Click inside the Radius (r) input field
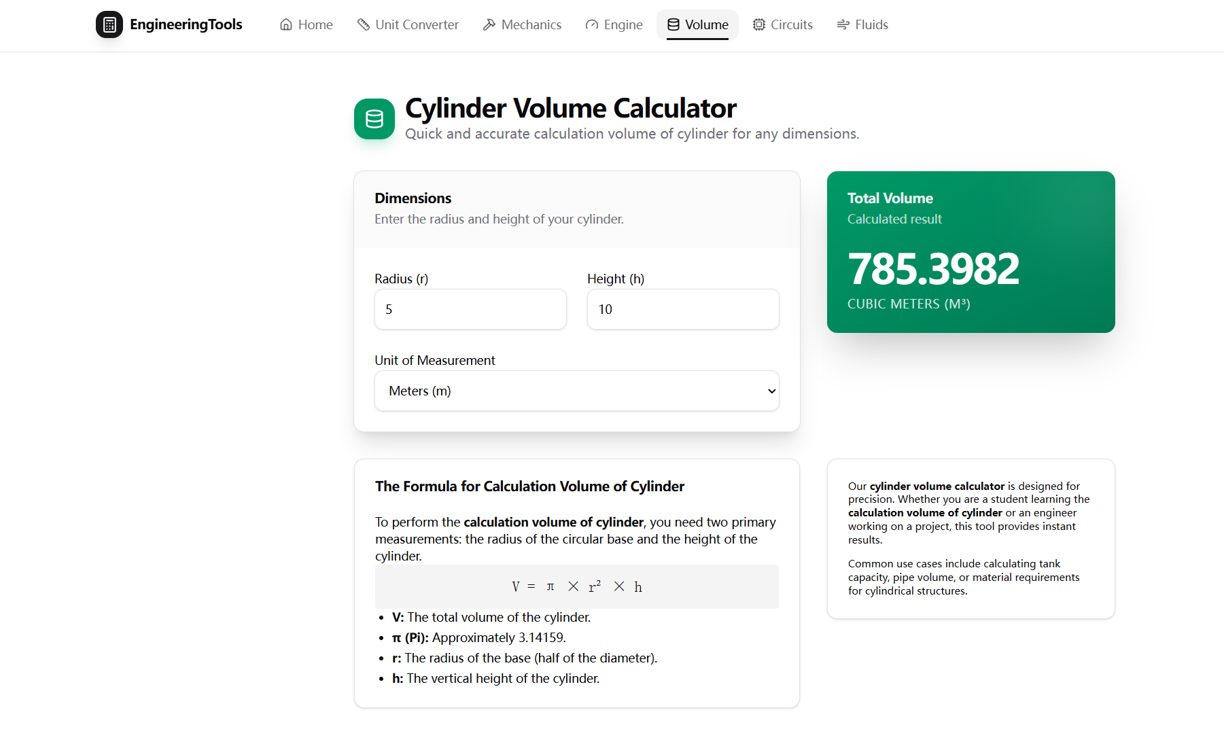Viewport: 1224px width, 744px height. [x=470, y=309]
